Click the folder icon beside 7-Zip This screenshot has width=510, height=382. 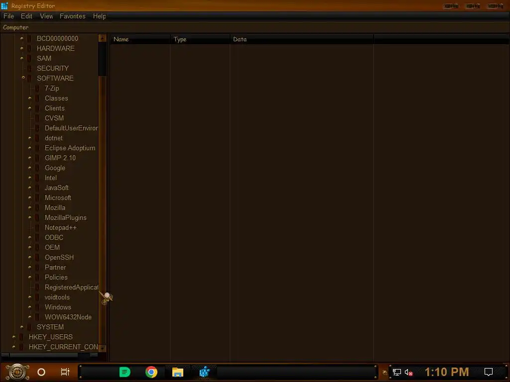[x=37, y=89]
